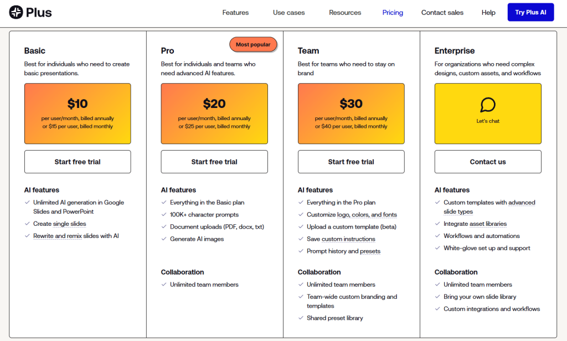Click the Most popular badge
The width and height of the screenshot is (567, 341).
(x=253, y=44)
